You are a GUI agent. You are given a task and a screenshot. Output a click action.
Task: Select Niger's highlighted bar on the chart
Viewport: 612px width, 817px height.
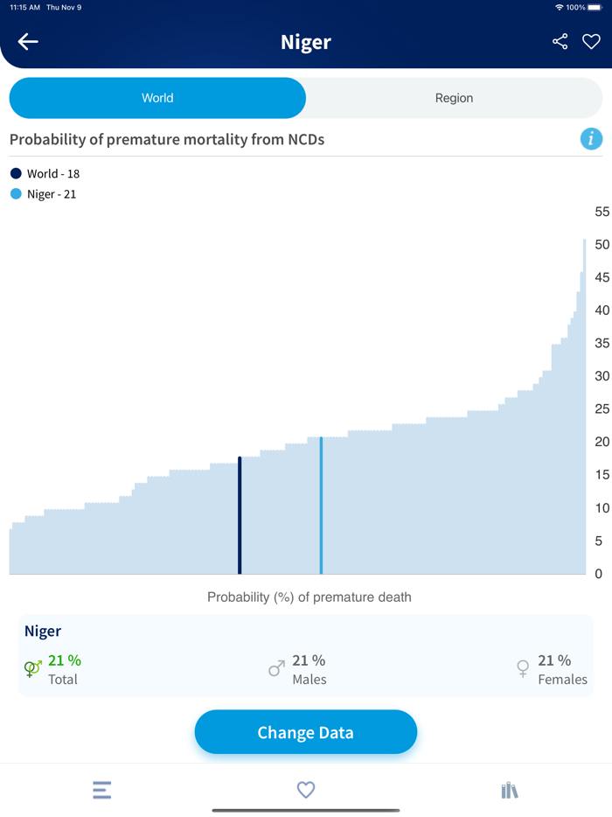coord(321,503)
